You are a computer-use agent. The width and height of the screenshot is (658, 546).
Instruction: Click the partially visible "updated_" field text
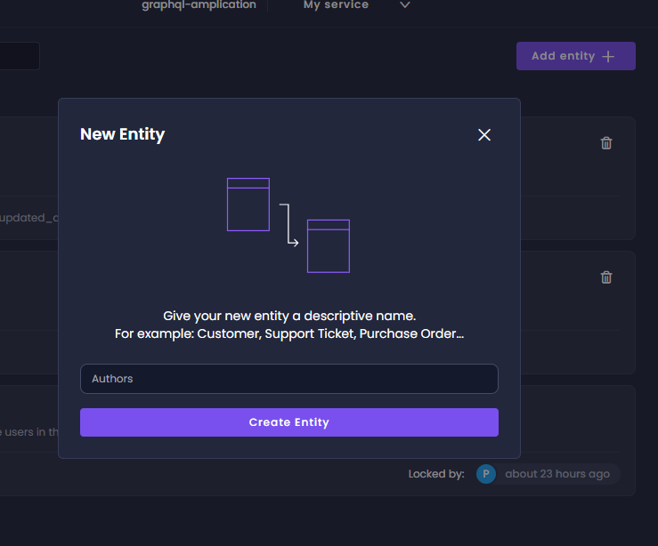pos(27,218)
